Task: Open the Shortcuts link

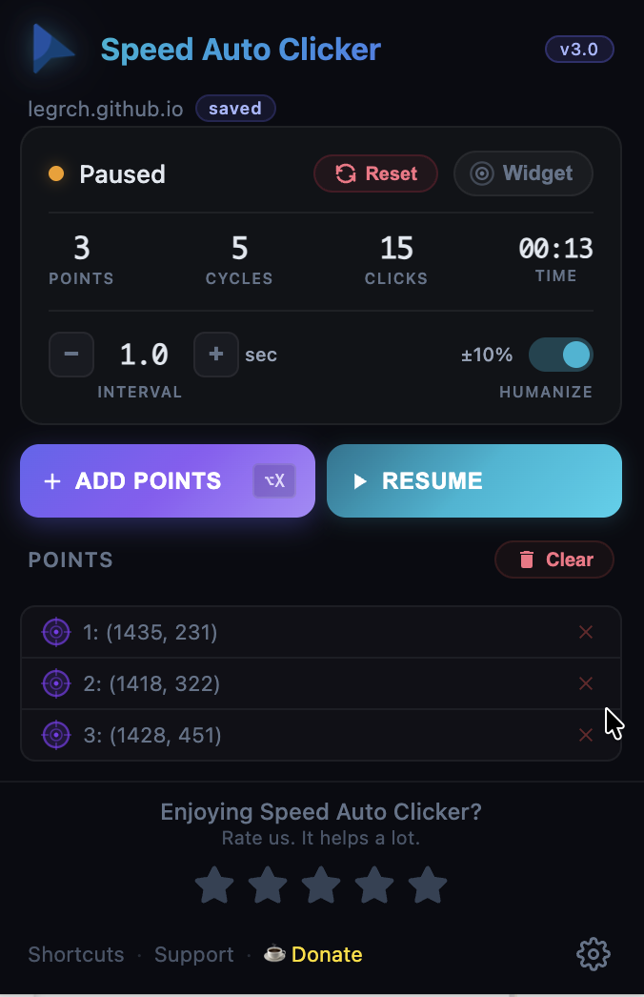Action: tap(75, 953)
